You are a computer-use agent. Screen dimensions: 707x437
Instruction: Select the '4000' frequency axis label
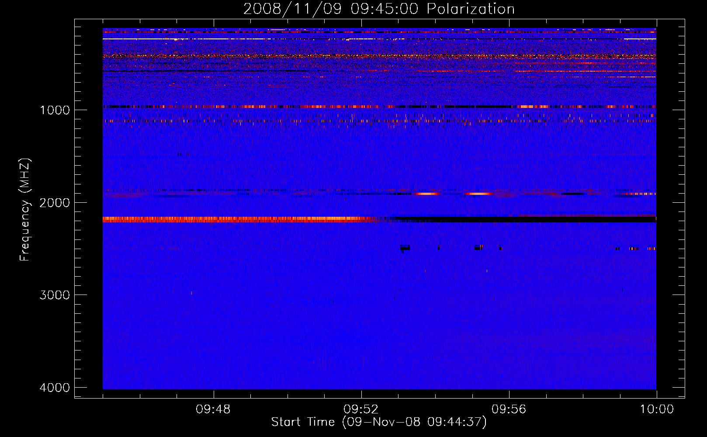(55, 388)
